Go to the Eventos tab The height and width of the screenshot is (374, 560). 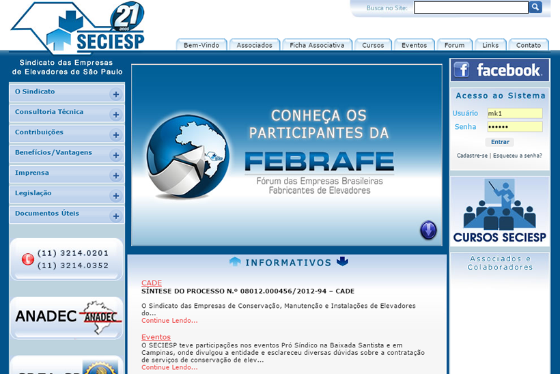415,45
